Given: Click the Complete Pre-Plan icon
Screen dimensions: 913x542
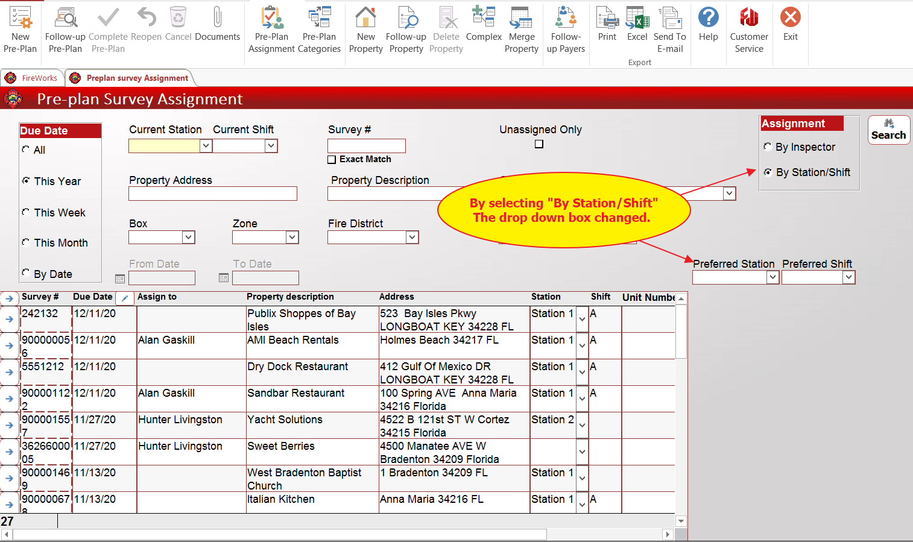Looking at the screenshot, I should click(x=107, y=28).
